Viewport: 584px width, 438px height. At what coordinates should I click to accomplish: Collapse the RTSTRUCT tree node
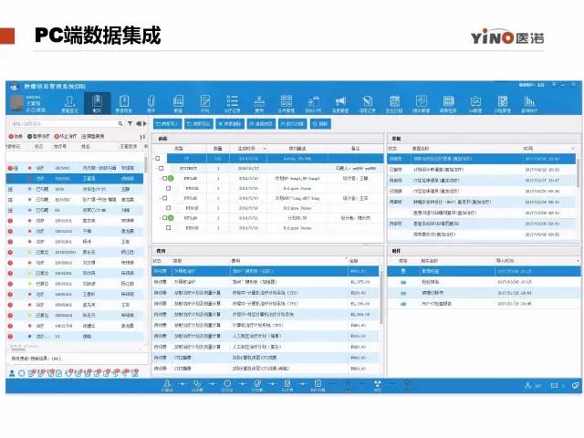coord(156,168)
